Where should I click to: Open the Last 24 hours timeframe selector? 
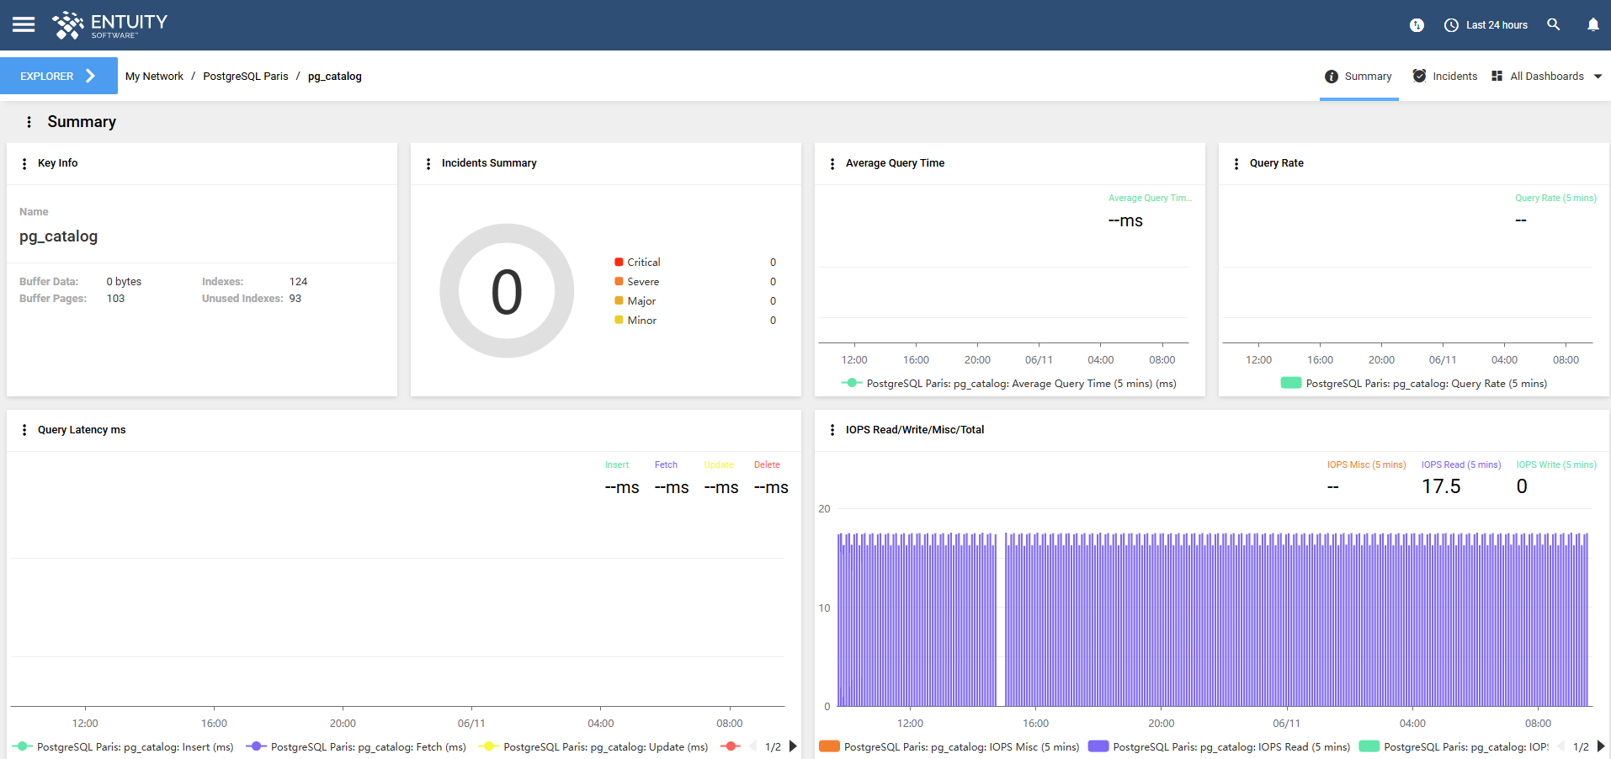(x=1486, y=25)
